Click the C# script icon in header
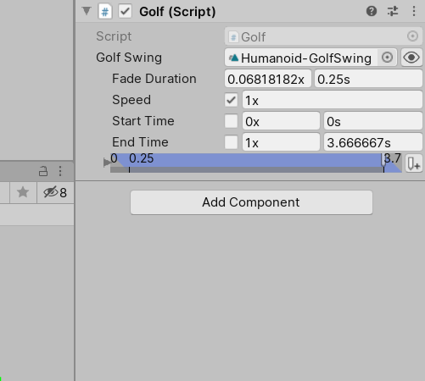 pyautogui.click(x=105, y=12)
